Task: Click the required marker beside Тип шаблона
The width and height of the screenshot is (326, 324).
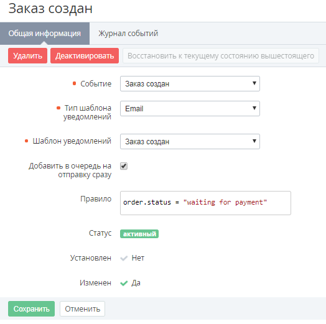Action: pos(58,108)
